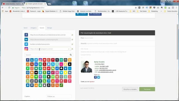Select the Criador gratuito de assinatura browser tab
Viewport: 179px width, 101px height.
[36, 4]
